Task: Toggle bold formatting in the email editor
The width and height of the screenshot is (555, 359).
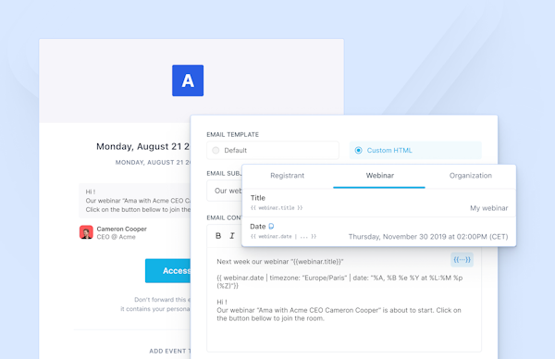Action: [x=218, y=236]
